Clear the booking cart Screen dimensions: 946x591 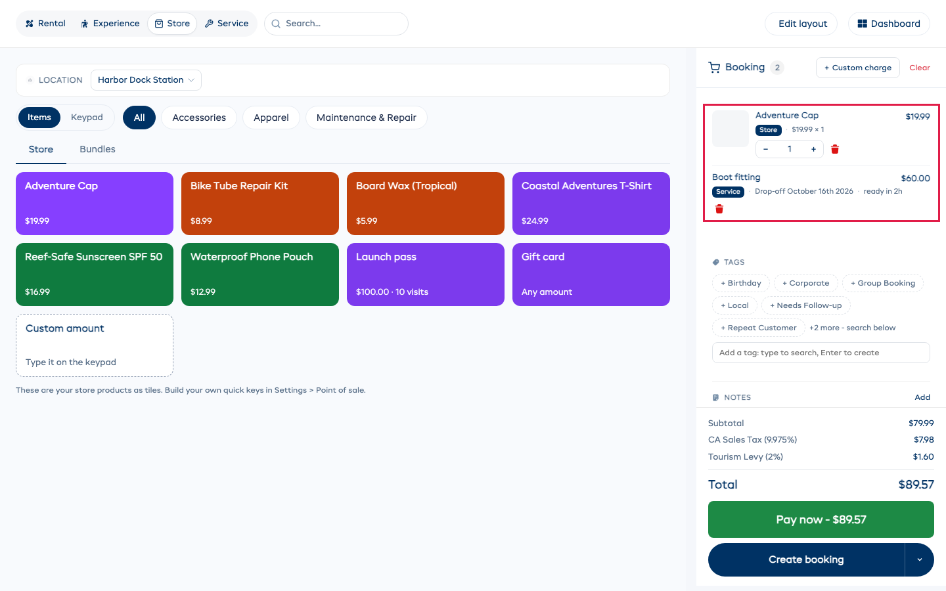pyautogui.click(x=920, y=68)
